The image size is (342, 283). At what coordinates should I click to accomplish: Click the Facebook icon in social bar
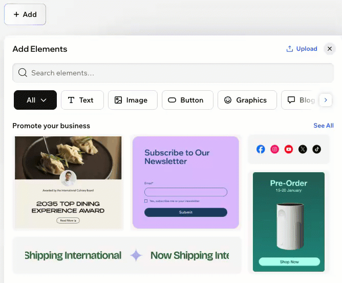261,149
